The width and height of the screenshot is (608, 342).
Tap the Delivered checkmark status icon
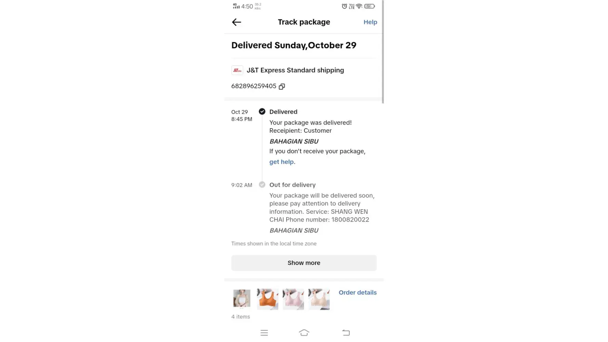pos(262,111)
